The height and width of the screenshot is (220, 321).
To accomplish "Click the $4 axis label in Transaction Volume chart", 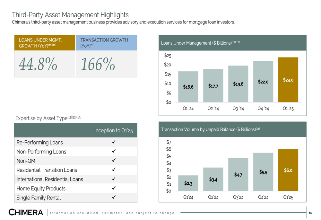I will [169, 163].
